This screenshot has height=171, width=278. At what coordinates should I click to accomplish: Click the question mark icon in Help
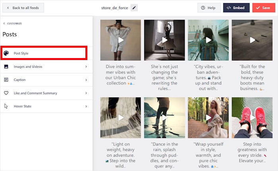[x=203, y=8]
